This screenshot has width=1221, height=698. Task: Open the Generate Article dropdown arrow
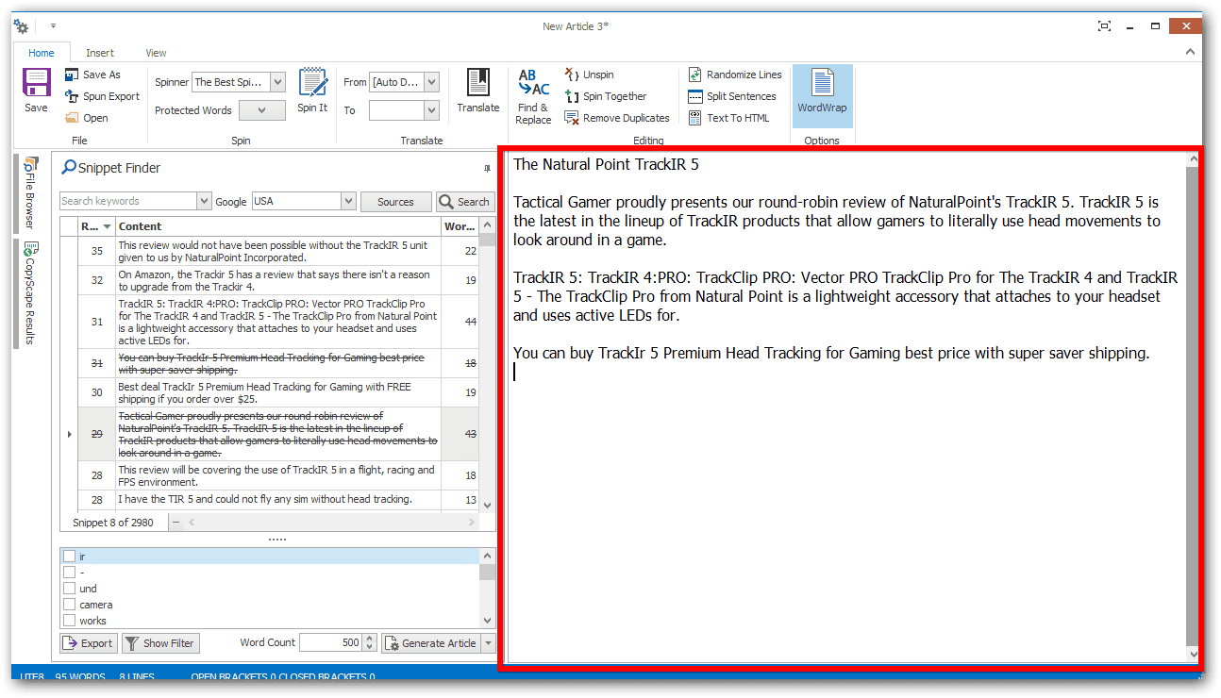point(488,643)
